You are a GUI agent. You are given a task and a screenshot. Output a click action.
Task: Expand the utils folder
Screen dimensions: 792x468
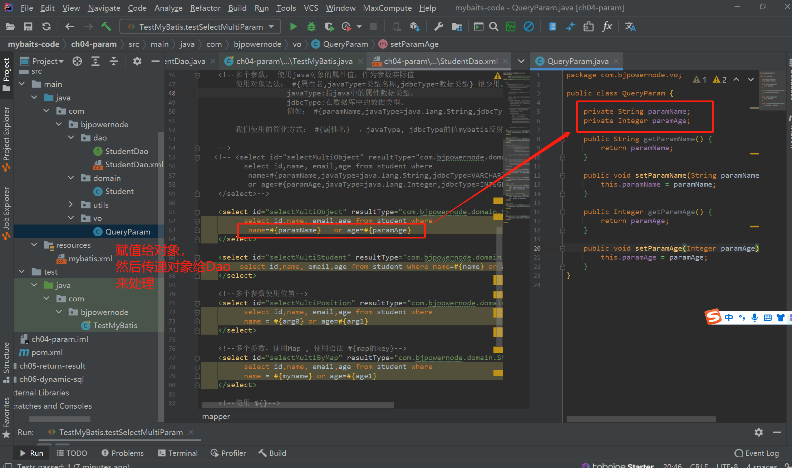(x=71, y=205)
